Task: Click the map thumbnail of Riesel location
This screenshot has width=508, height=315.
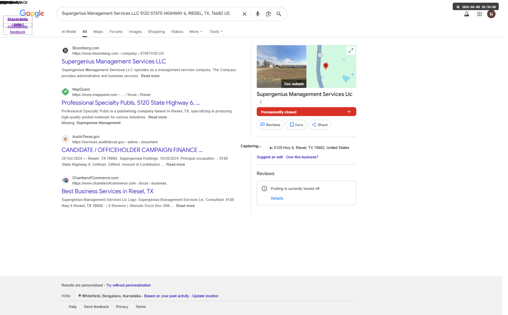Action: click(x=332, y=66)
